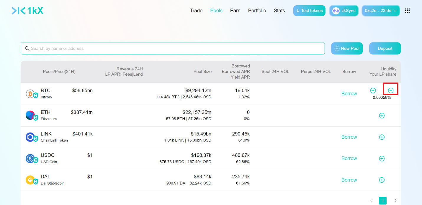Click LINK borrowed amount 290.45k
Image resolution: width=422 pixels, height=205 pixels.
(241, 134)
